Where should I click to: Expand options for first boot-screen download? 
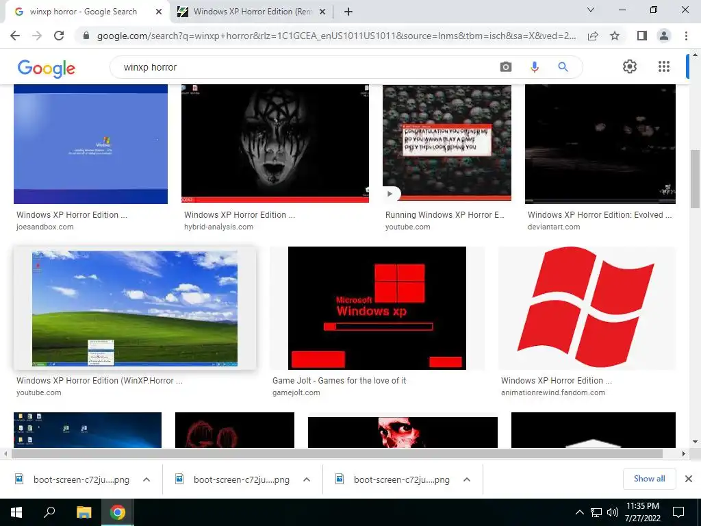tap(146, 479)
